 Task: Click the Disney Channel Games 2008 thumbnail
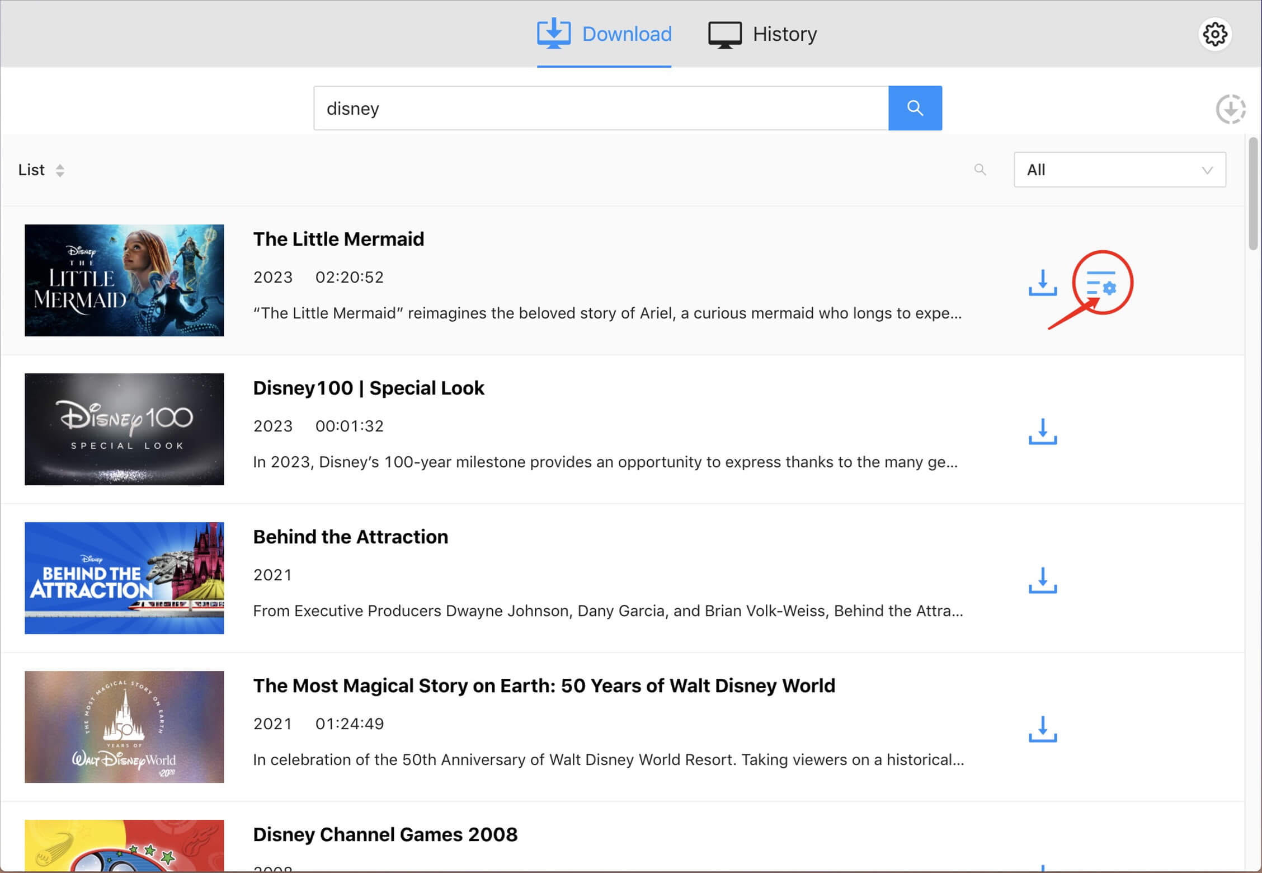[124, 846]
